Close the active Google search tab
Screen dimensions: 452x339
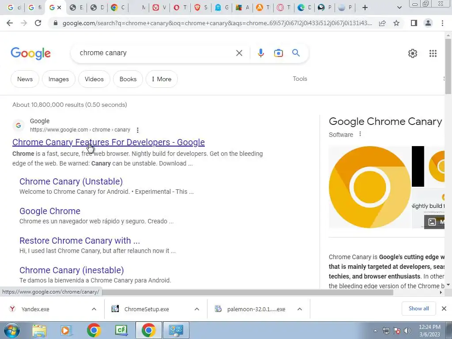click(x=59, y=8)
